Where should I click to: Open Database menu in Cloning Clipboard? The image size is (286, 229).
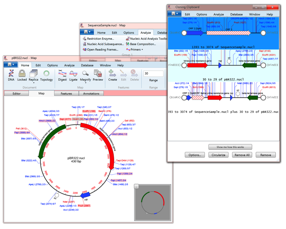[x=236, y=14]
